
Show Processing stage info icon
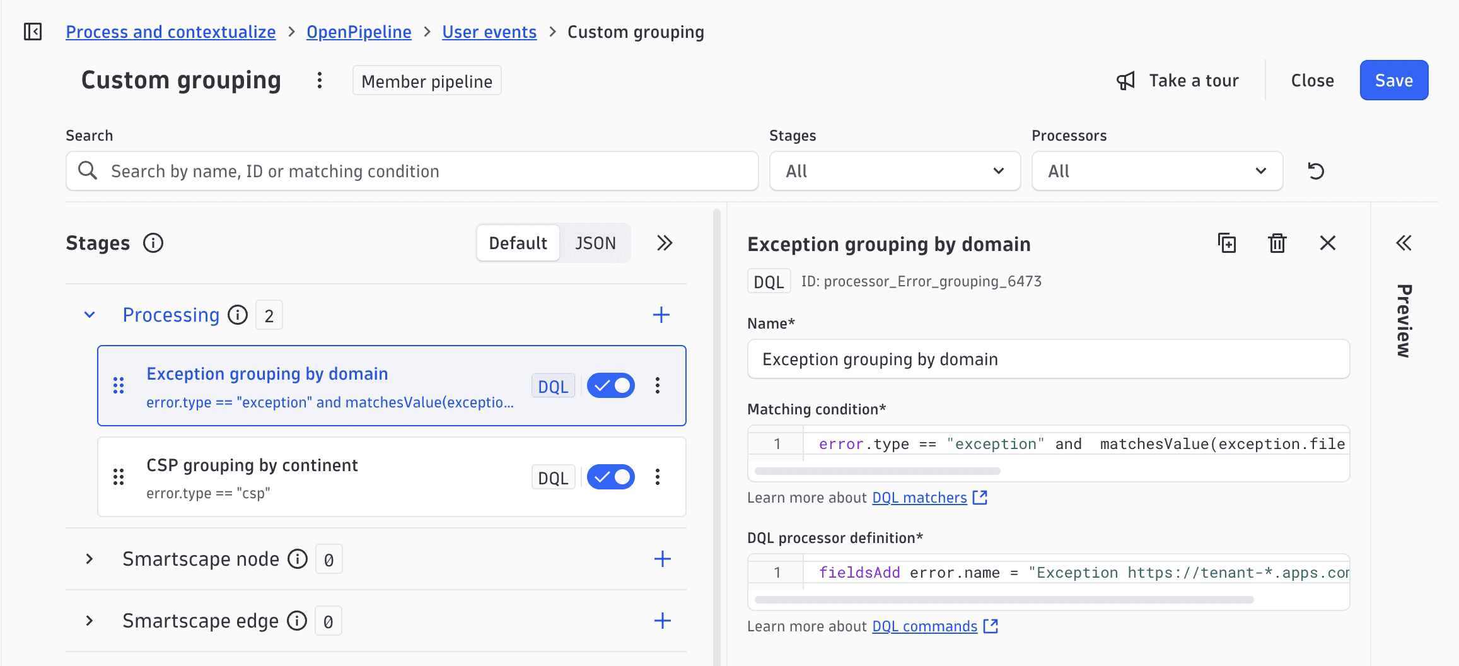pos(238,315)
